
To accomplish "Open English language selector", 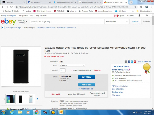I will (x=119, y=16).
